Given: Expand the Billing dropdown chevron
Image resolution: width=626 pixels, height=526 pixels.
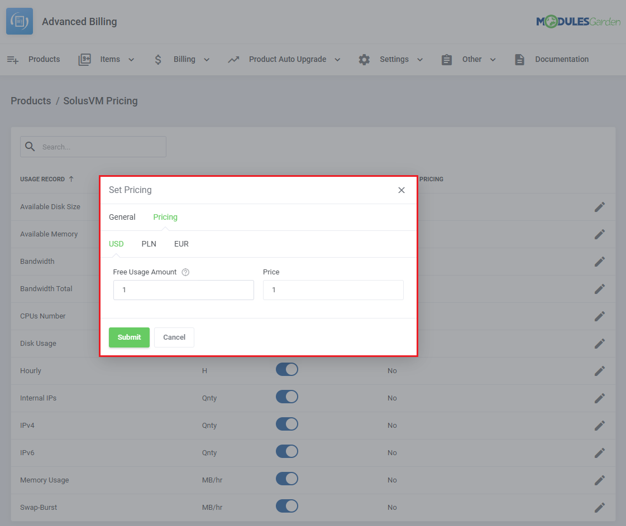Looking at the screenshot, I should point(207,60).
